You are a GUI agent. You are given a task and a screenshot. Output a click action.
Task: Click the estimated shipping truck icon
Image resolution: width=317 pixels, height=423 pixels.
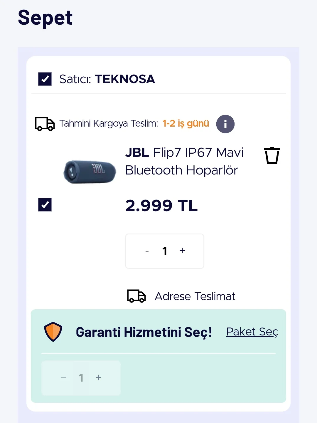click(45, 124)
